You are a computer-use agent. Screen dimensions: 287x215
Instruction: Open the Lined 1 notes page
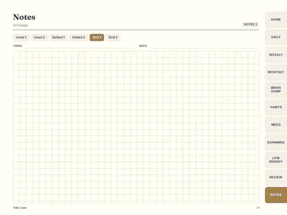tap(21, 37)
